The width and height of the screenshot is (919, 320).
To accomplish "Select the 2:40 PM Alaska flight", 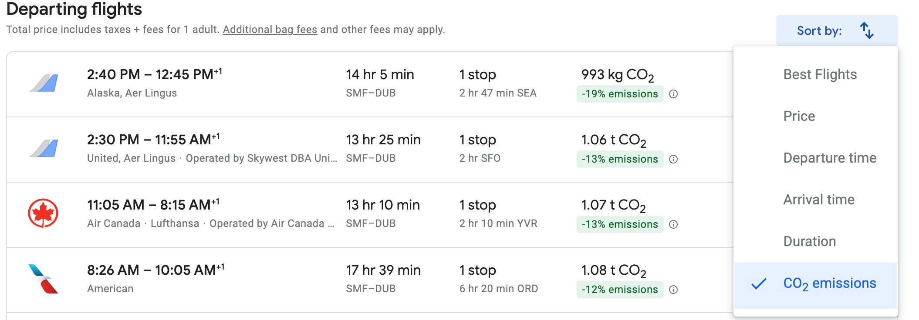I will pos(154,75).
